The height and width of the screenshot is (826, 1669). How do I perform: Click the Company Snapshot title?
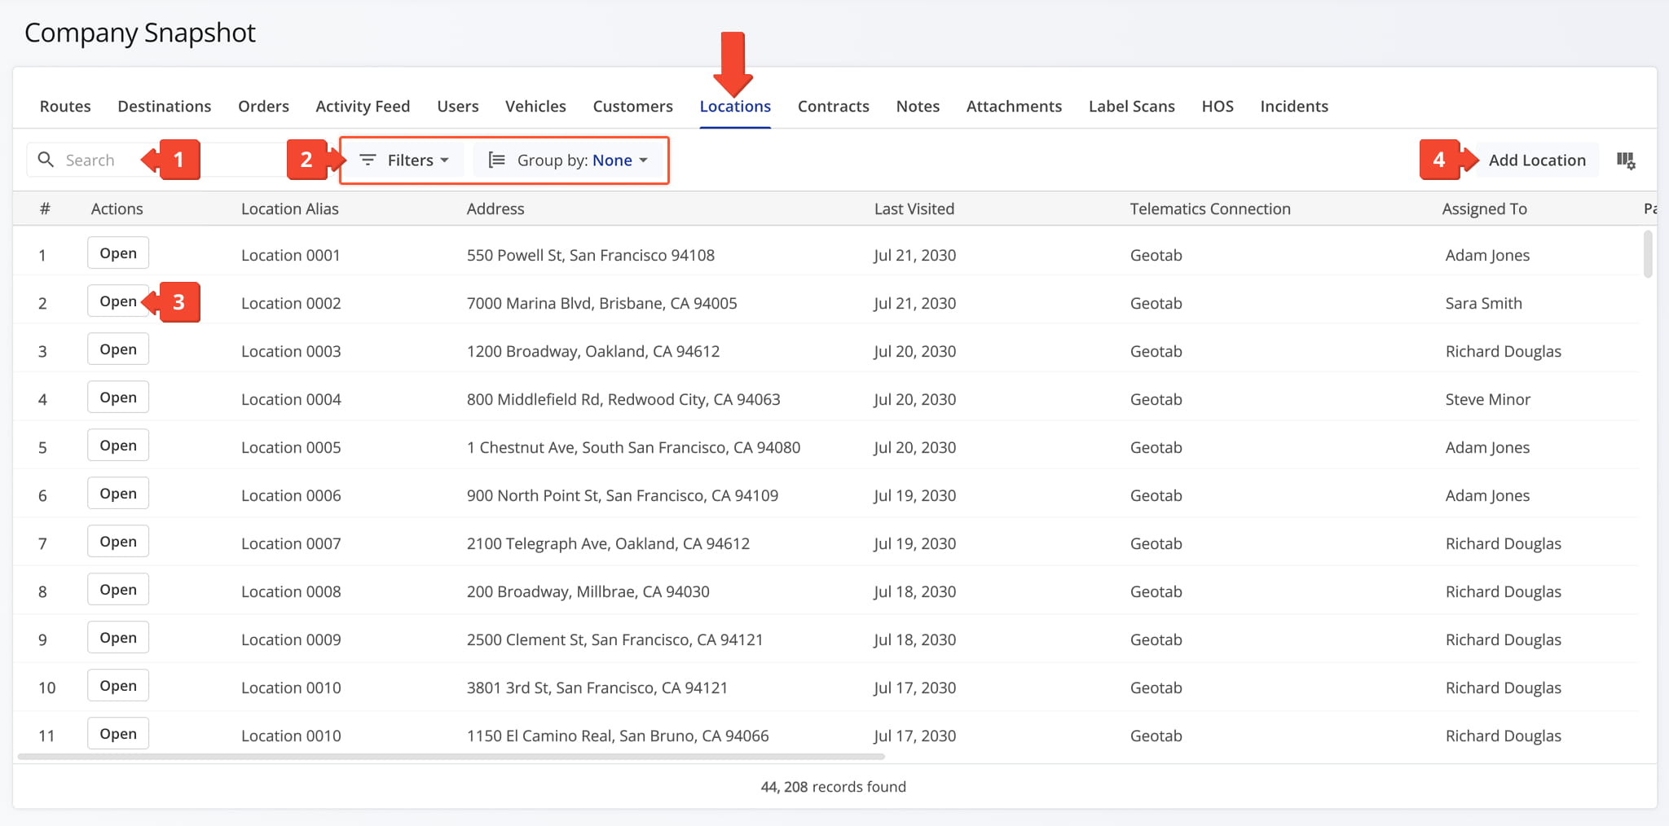click(x=140, y=33)
